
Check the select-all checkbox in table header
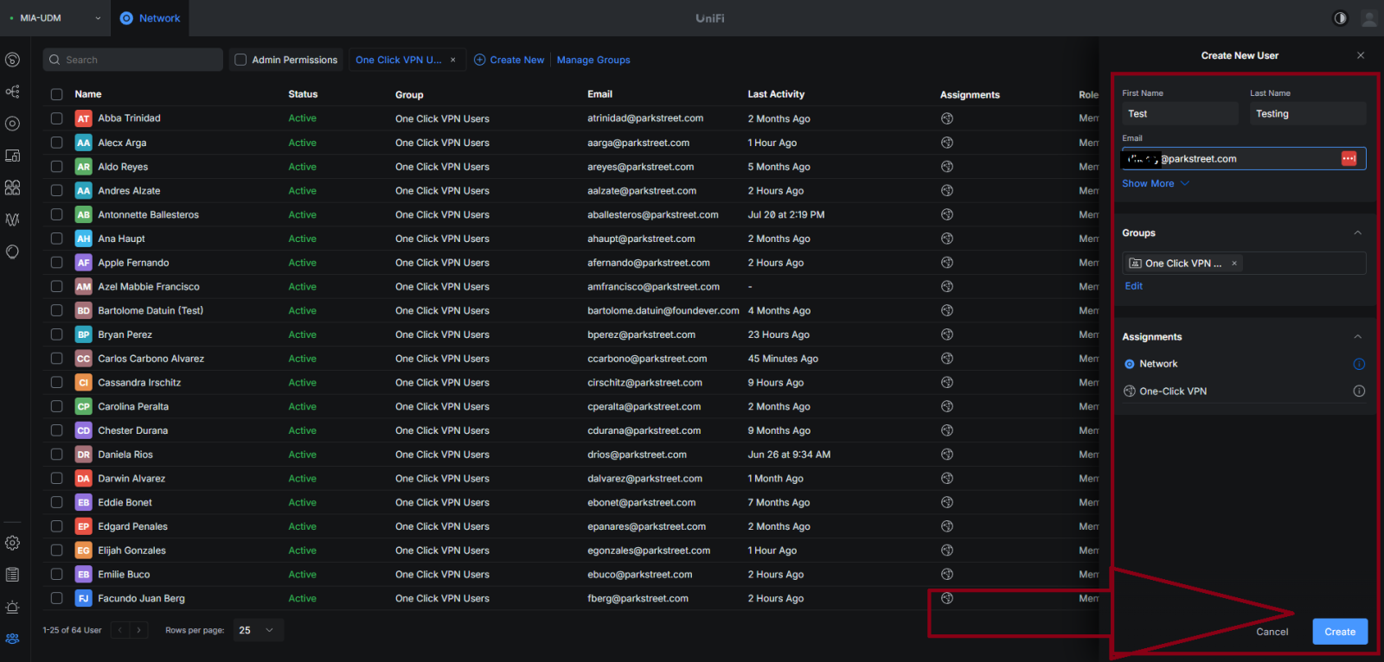click(56, 94)
